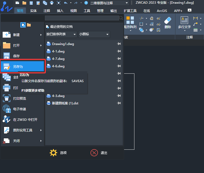This screenshot has width=204, height=173.
Task: Click the Save As quick-access icon
Action: [x=38, y=3]
